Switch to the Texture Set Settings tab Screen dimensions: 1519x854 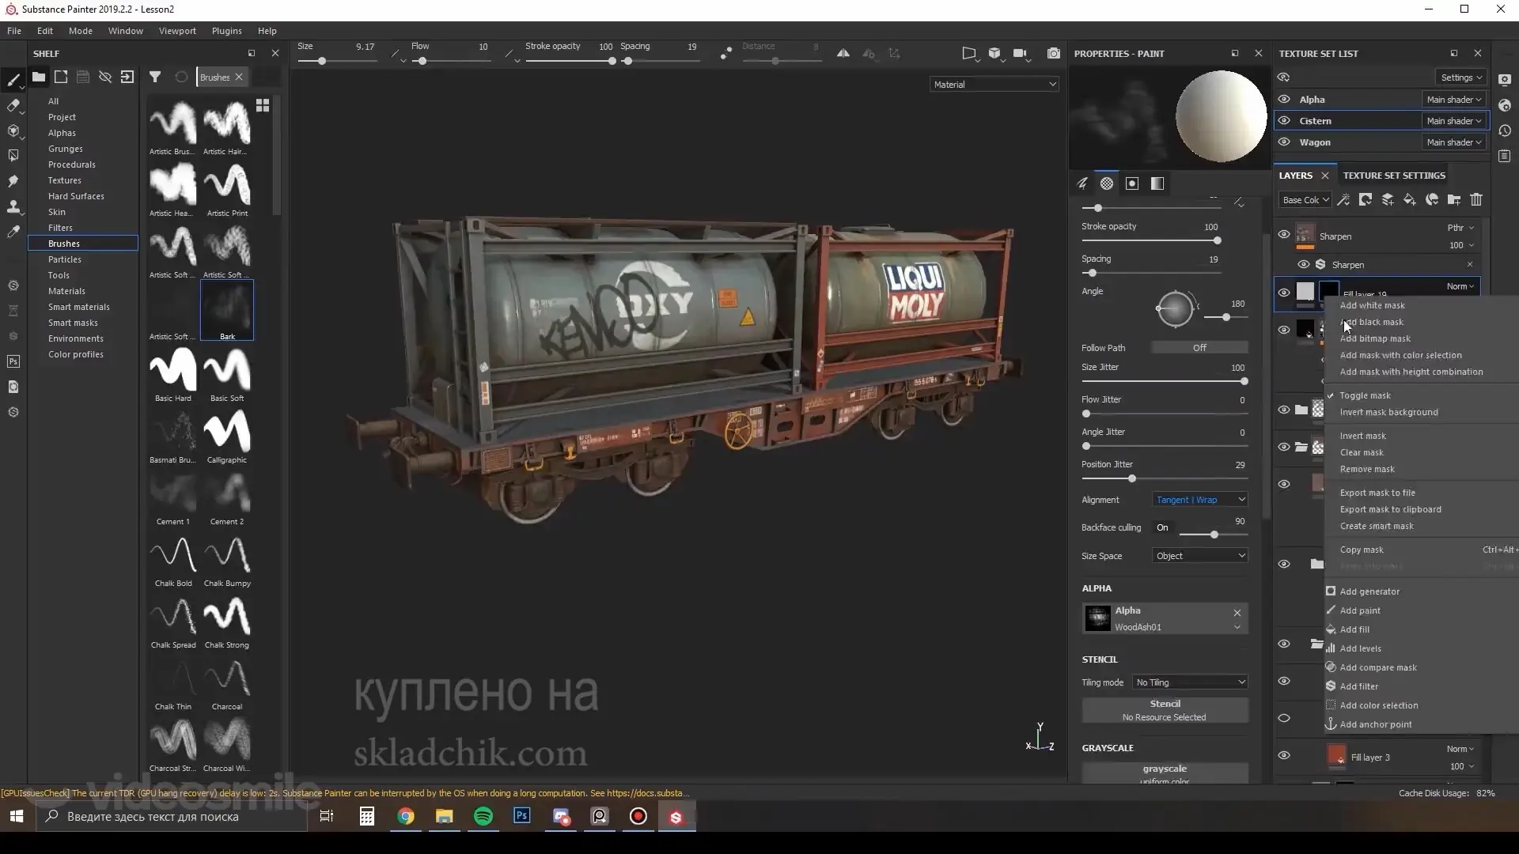coord(1393,175)
